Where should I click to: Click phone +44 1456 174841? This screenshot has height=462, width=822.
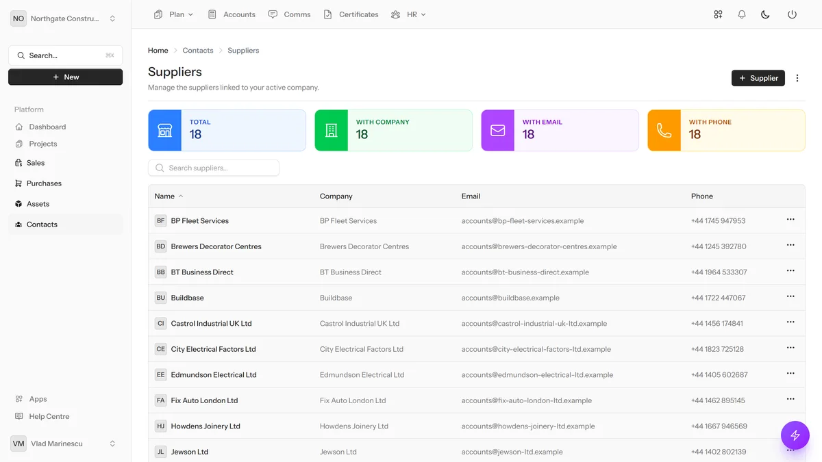pos(717,323)
